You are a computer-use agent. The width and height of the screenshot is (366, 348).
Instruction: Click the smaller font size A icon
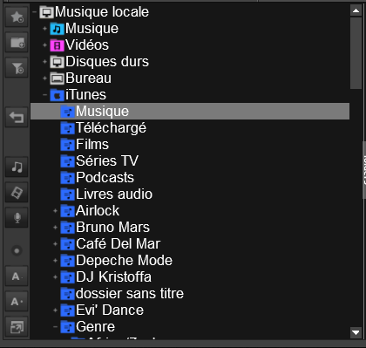point(17,276)
